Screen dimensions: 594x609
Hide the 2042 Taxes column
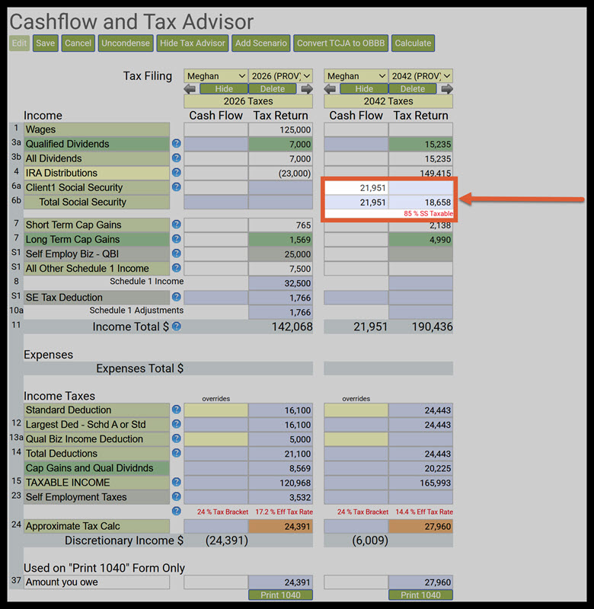[x=364, y=89]
